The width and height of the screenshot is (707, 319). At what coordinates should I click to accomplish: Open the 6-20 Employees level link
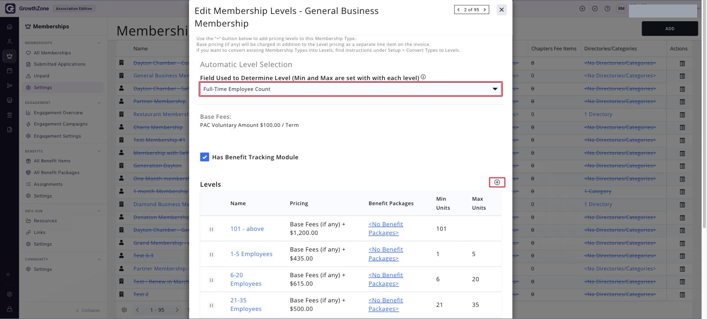(x=246, y=279)
